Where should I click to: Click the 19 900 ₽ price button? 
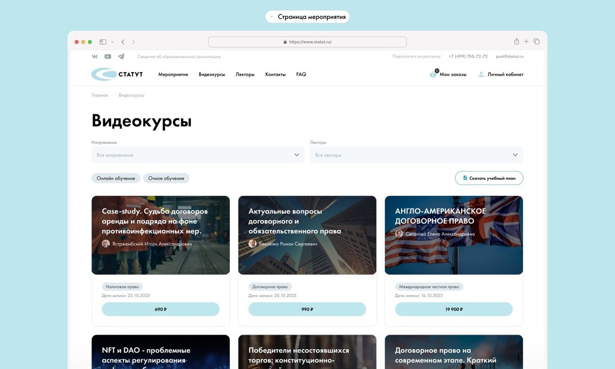(x=454, y=309)
